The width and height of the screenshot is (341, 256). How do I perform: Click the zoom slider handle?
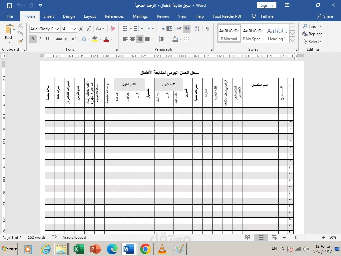point(296,237)
